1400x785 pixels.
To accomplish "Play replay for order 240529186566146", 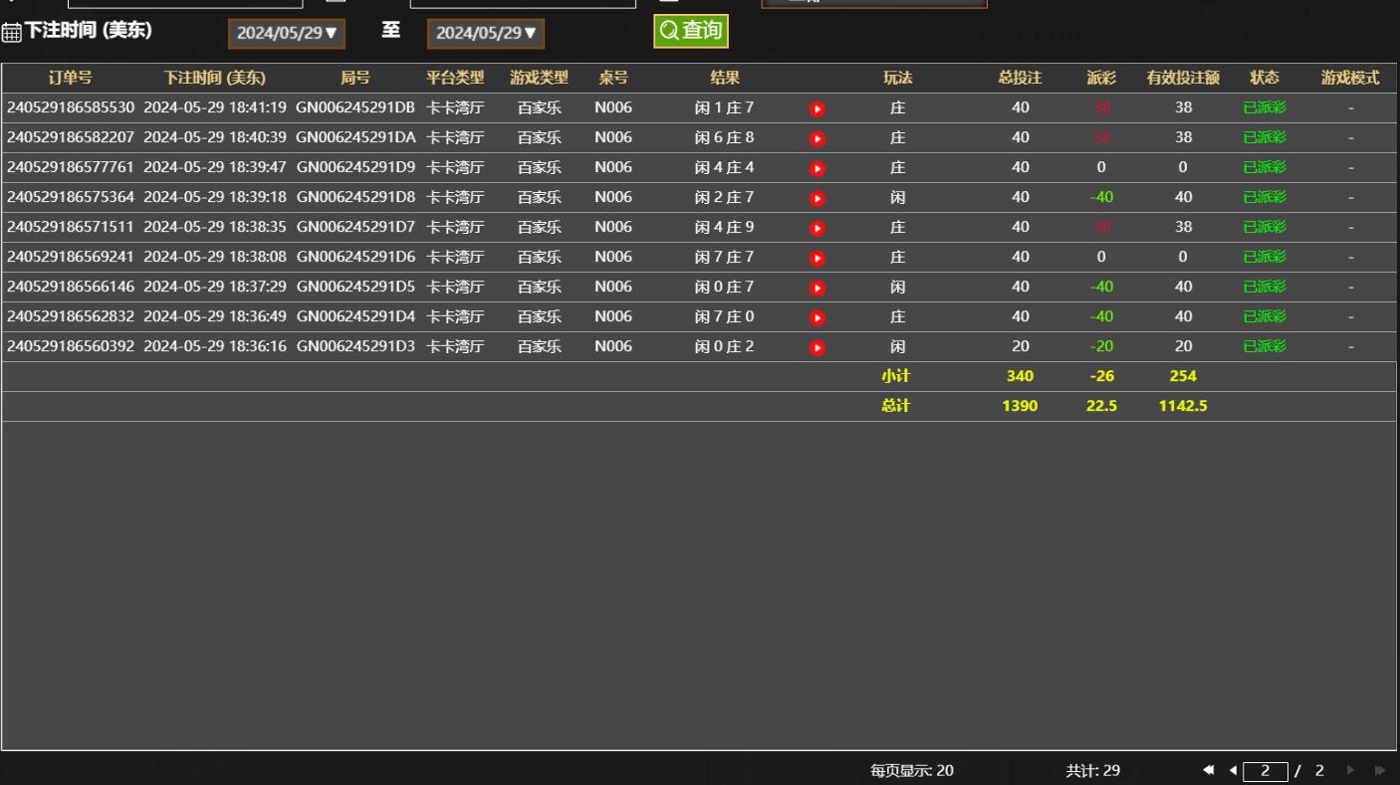I will click(x=817, y=288).
